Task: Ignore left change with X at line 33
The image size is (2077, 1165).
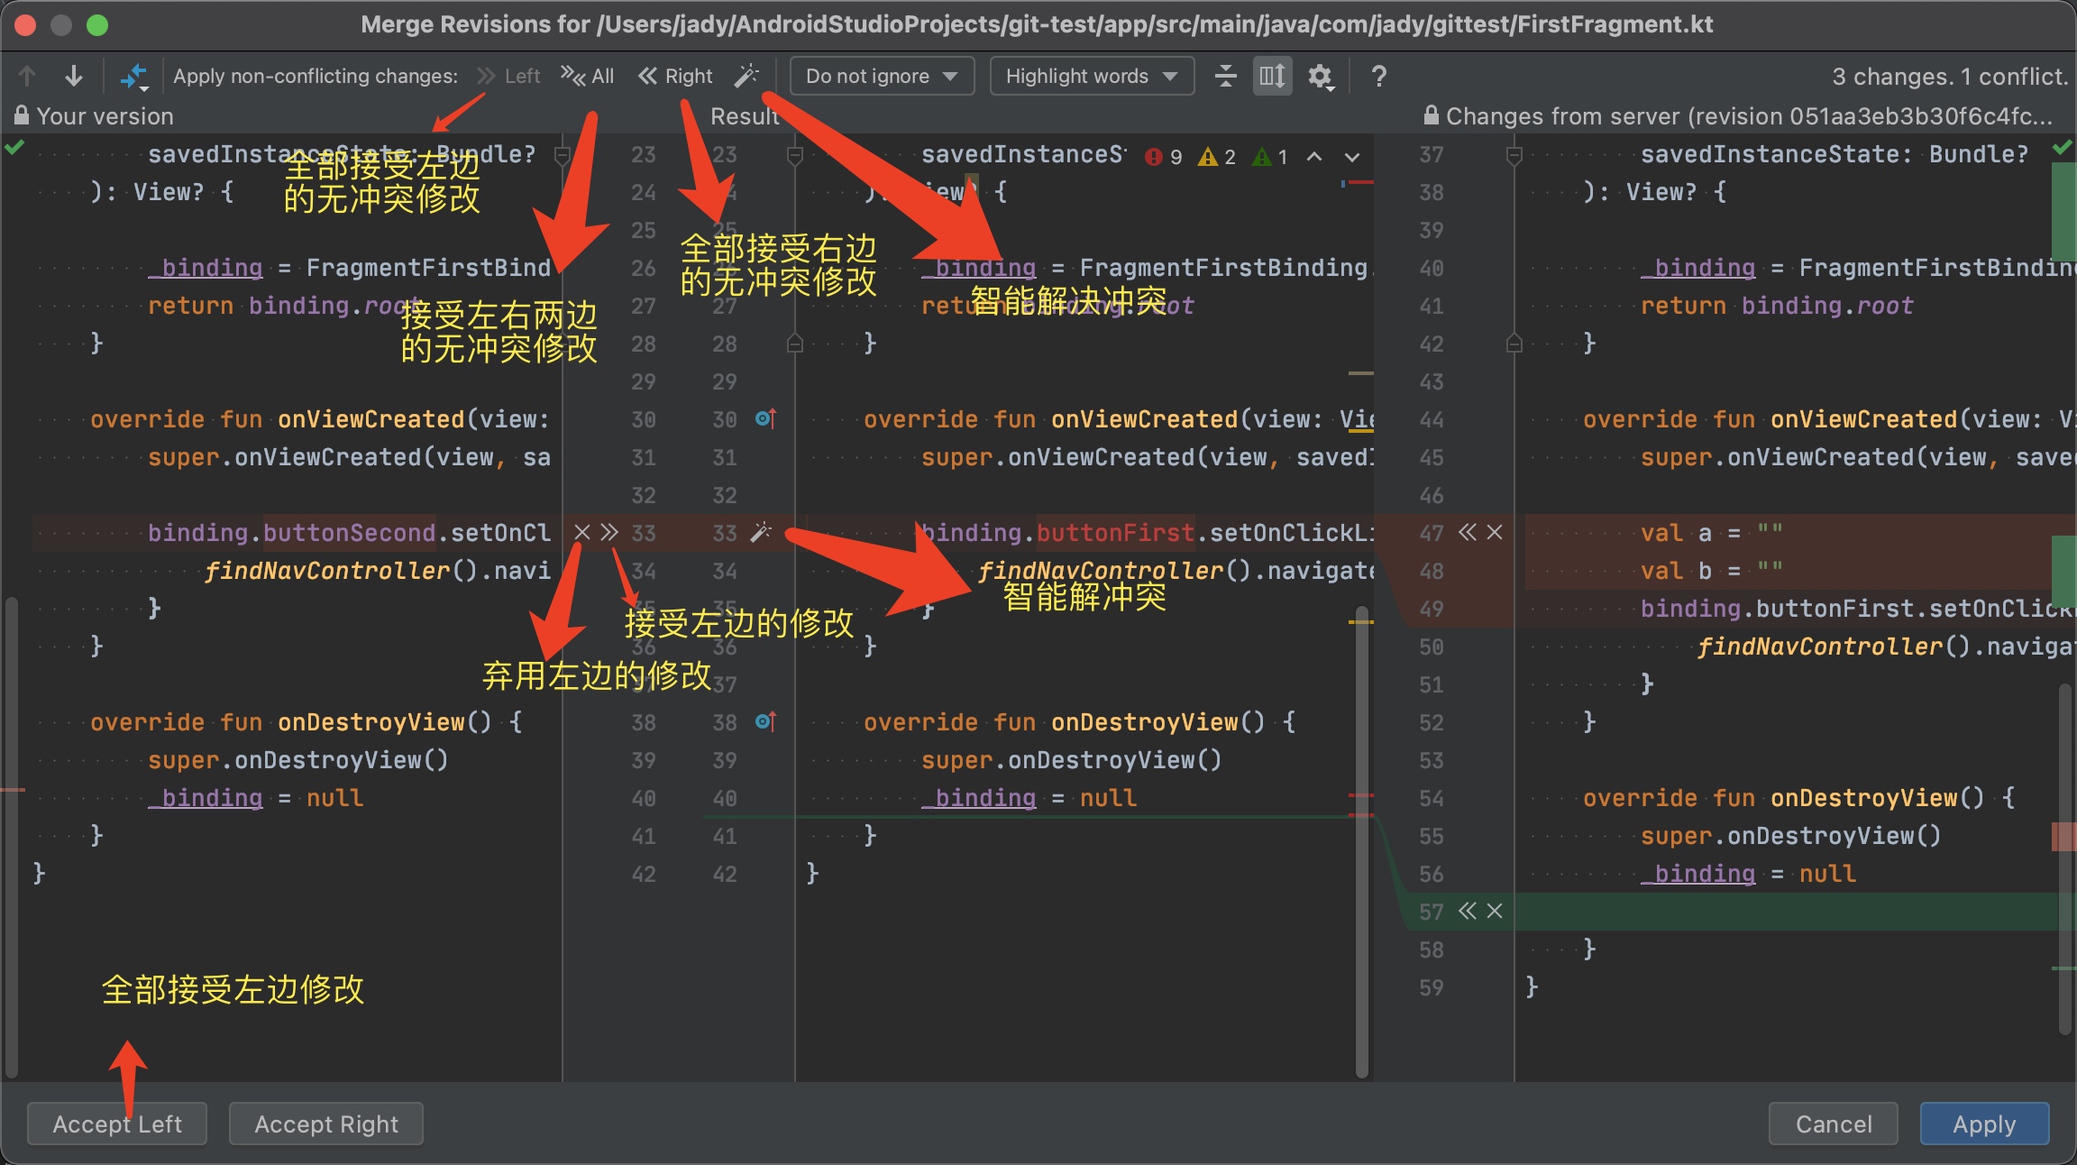Action: click(x=582, y=533)
